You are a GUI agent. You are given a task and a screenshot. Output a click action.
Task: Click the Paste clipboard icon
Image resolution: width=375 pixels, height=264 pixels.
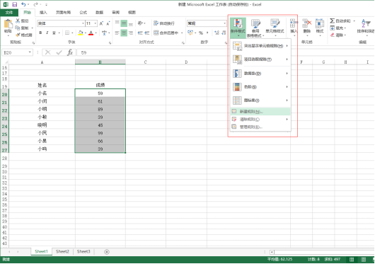[x=8, y=23]
